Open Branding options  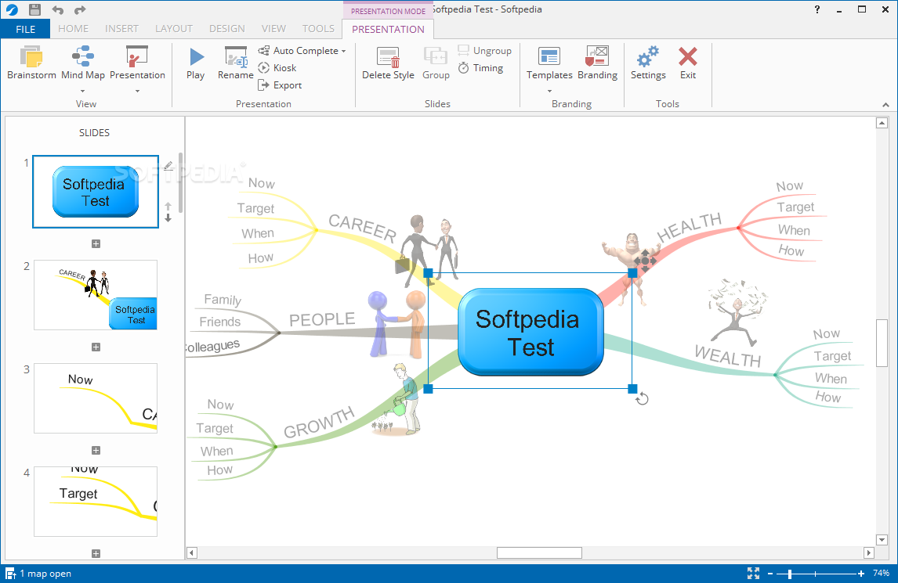(x=597, y=63)
